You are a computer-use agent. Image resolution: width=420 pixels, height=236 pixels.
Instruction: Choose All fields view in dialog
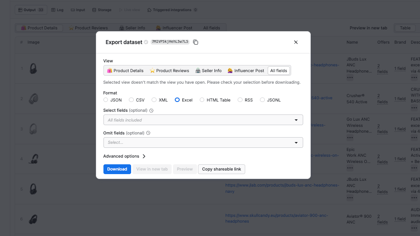(279, 71)
